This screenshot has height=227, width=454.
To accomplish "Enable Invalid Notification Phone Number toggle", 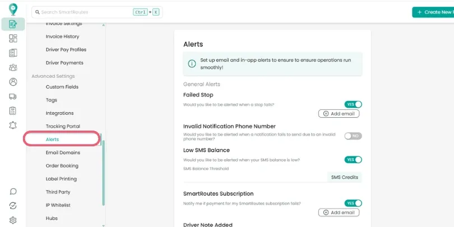I will [x=353, y=136].
